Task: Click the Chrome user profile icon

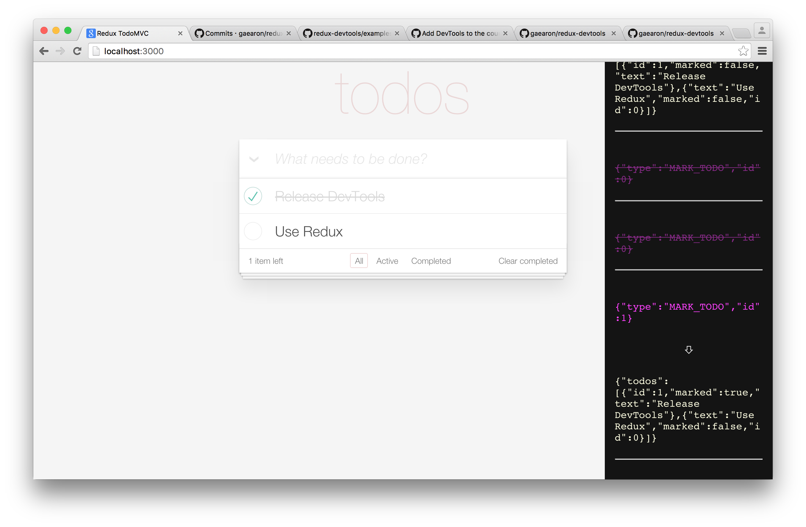Action: coord(762,31)
